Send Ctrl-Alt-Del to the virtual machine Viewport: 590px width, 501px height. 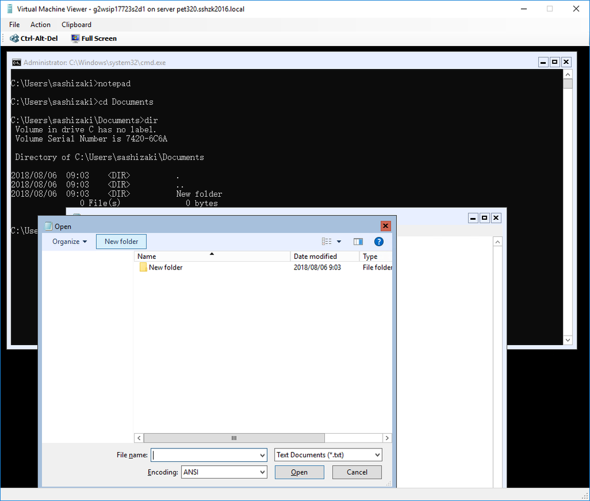tap(34, 38)
